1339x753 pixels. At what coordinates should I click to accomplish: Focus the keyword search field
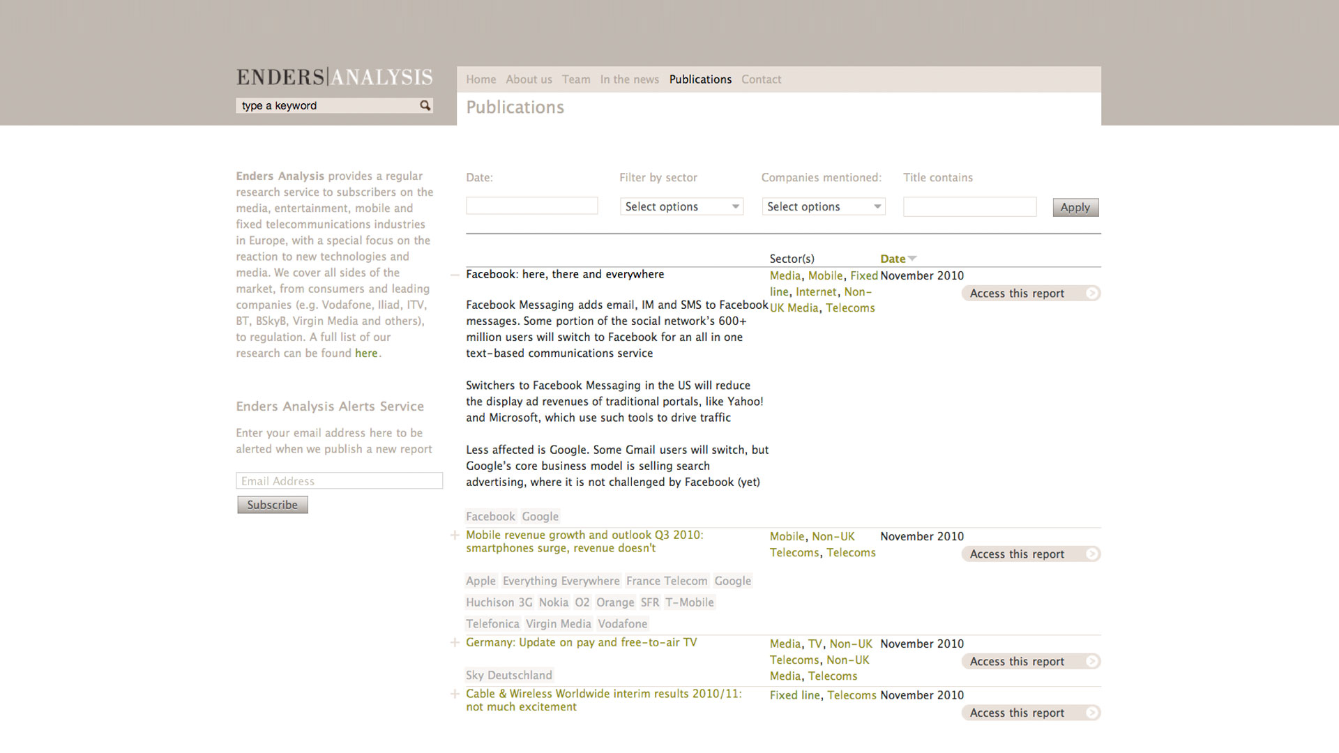[x=328, y=105]
